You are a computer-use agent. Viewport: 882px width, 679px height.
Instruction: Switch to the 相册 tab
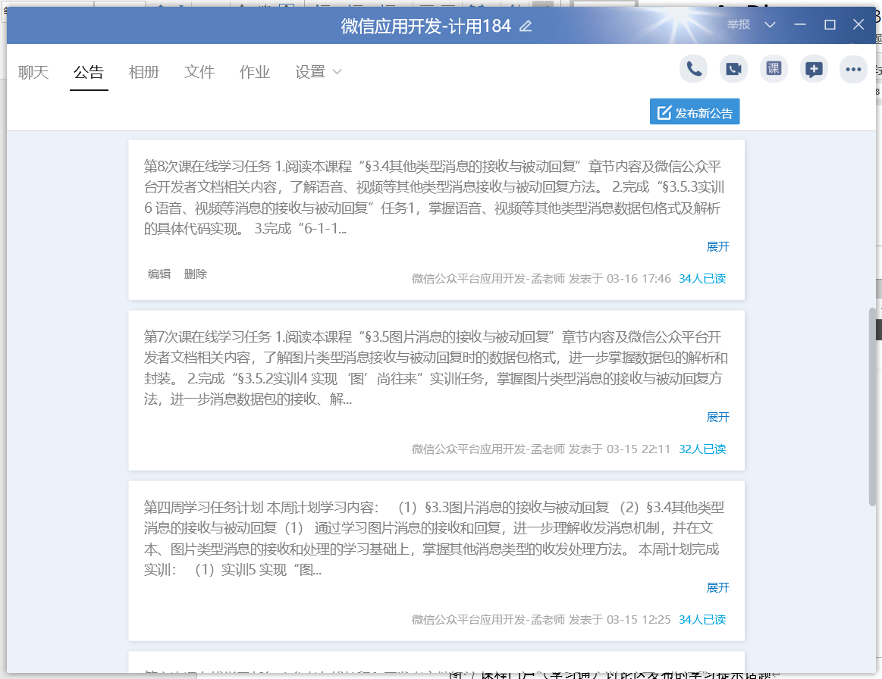tap(144, 72)
